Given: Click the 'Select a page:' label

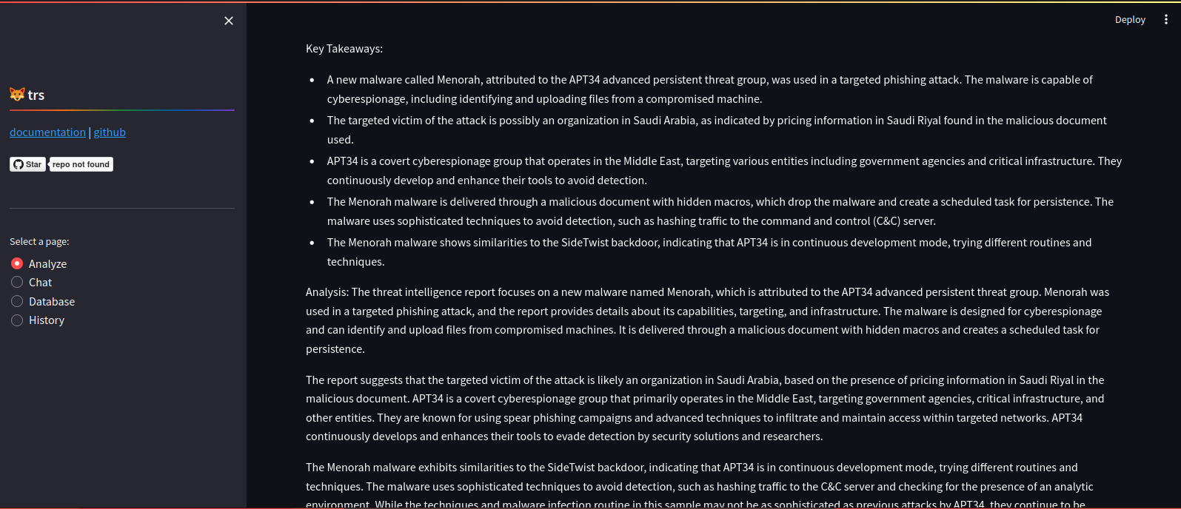Looking at the screenshot, I should coord(39,242).
